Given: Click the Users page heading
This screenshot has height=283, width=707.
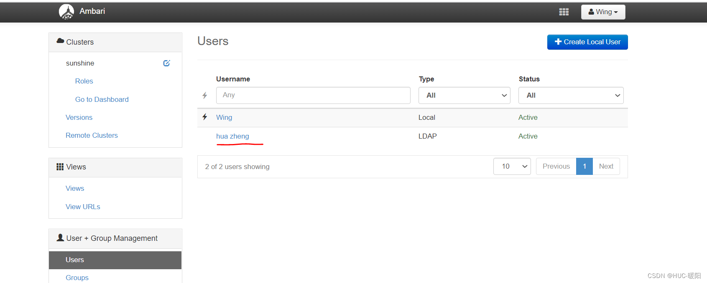Looking at the screenshot, I should point(213,41).
